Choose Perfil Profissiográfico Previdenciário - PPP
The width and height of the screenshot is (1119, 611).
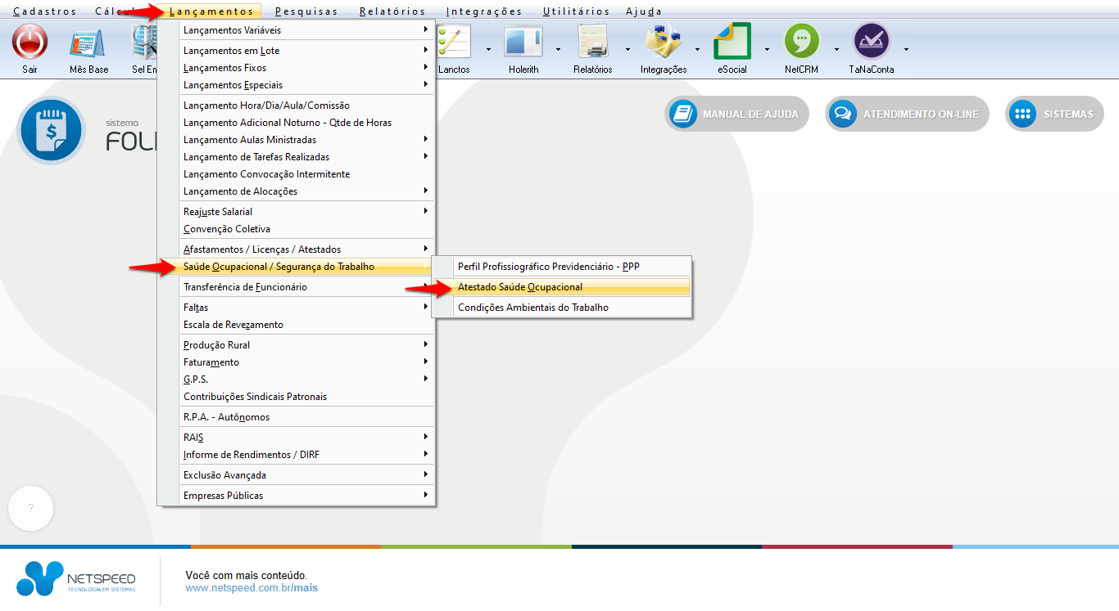(x=548, y=267)
